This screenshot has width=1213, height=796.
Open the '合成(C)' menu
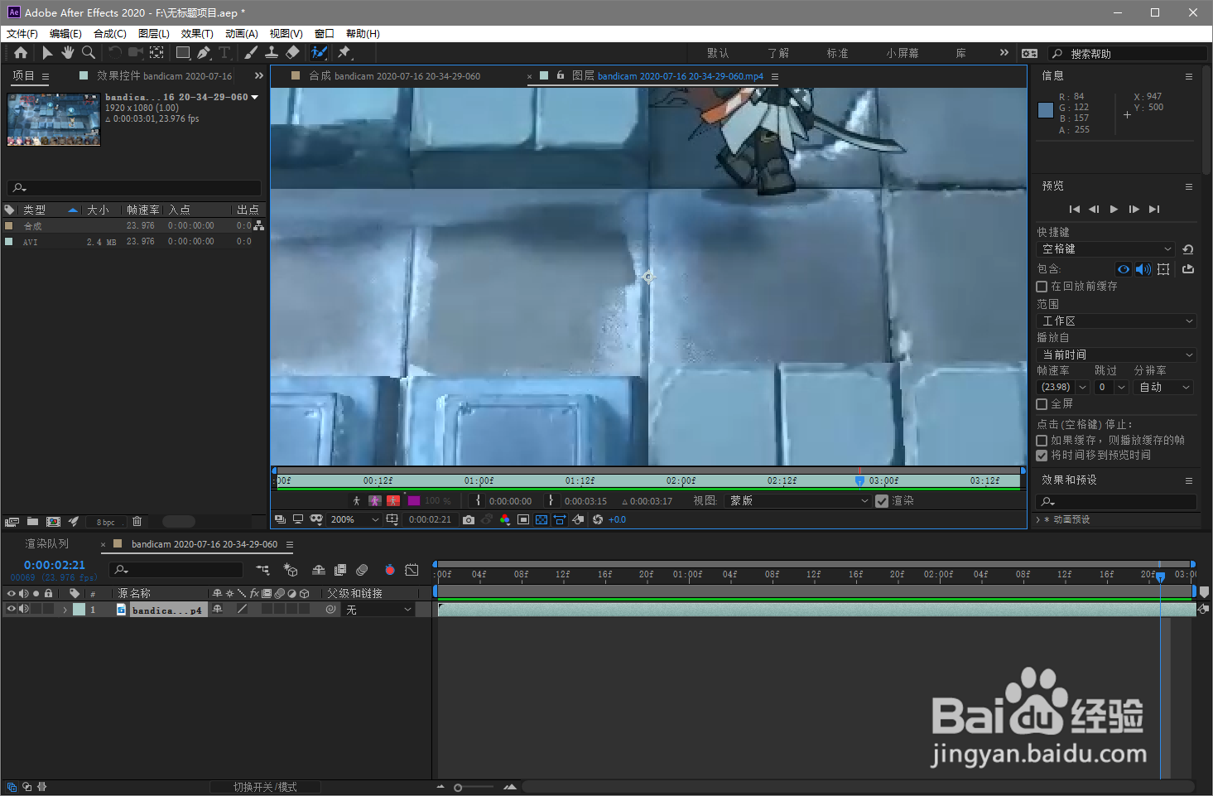[110, 34]
